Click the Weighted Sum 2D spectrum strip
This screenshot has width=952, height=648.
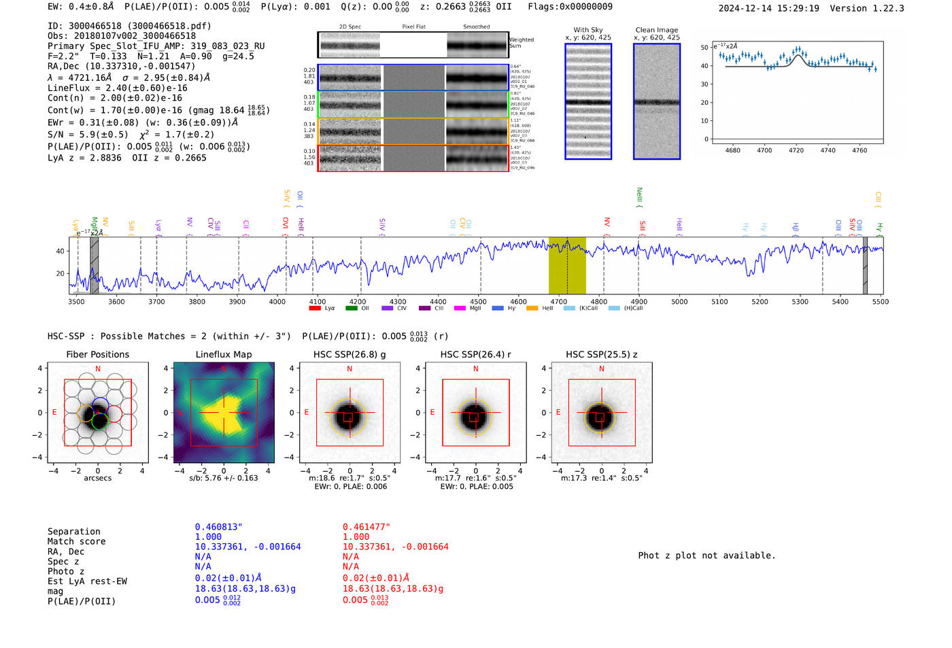click(413, 45)
